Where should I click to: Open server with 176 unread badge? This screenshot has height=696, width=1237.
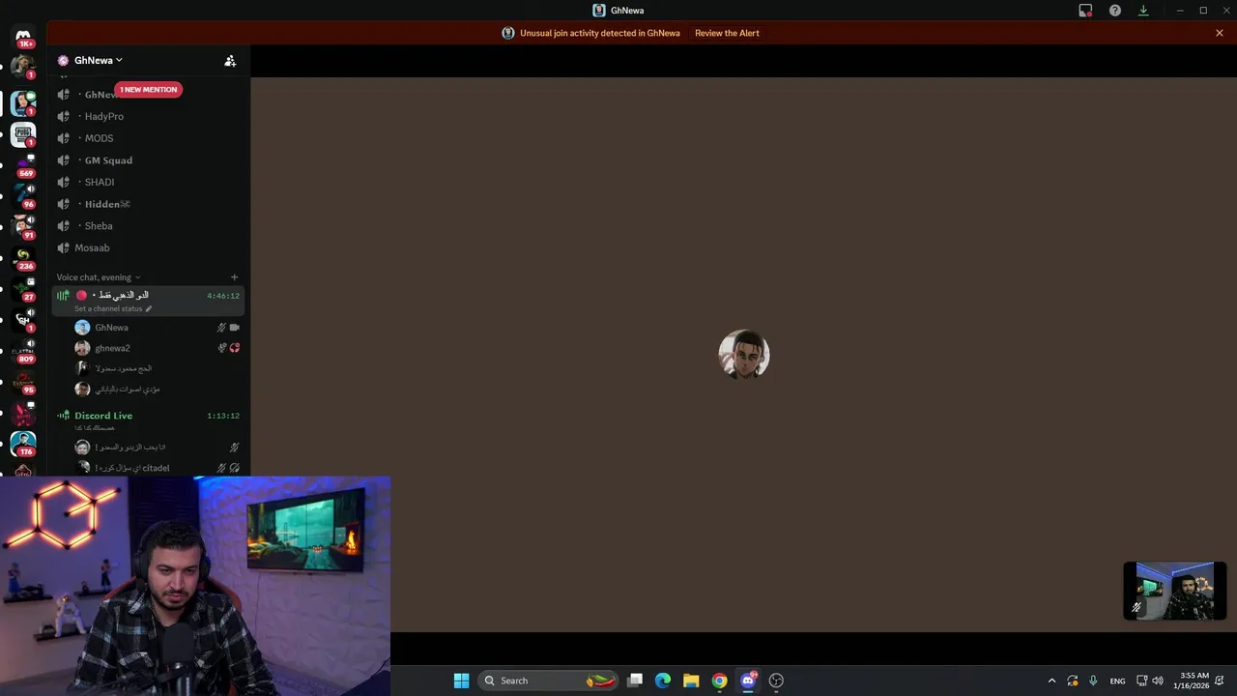[23, 443]
